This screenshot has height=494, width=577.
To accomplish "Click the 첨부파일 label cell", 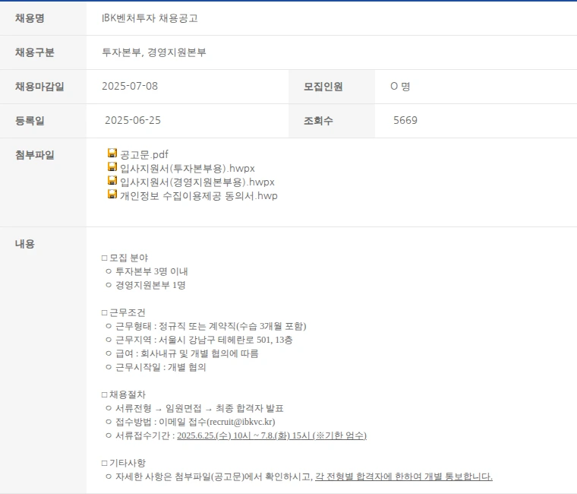I will (x=43, y=182).
